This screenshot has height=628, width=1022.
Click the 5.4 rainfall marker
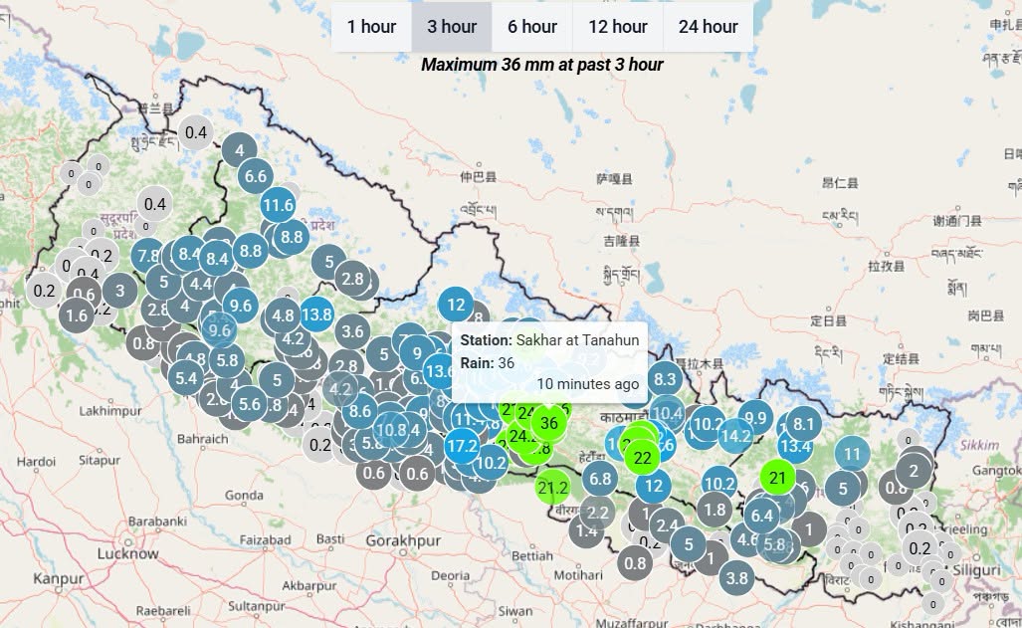pyautogui.click(x=186, y=377)
